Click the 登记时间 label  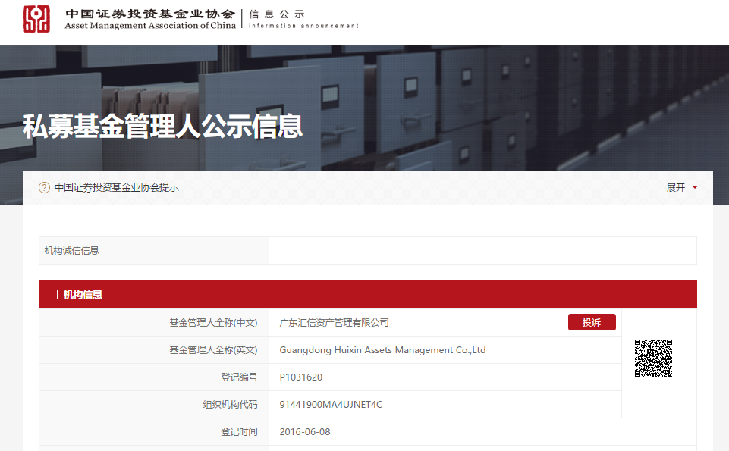click(x=239, y=432)
